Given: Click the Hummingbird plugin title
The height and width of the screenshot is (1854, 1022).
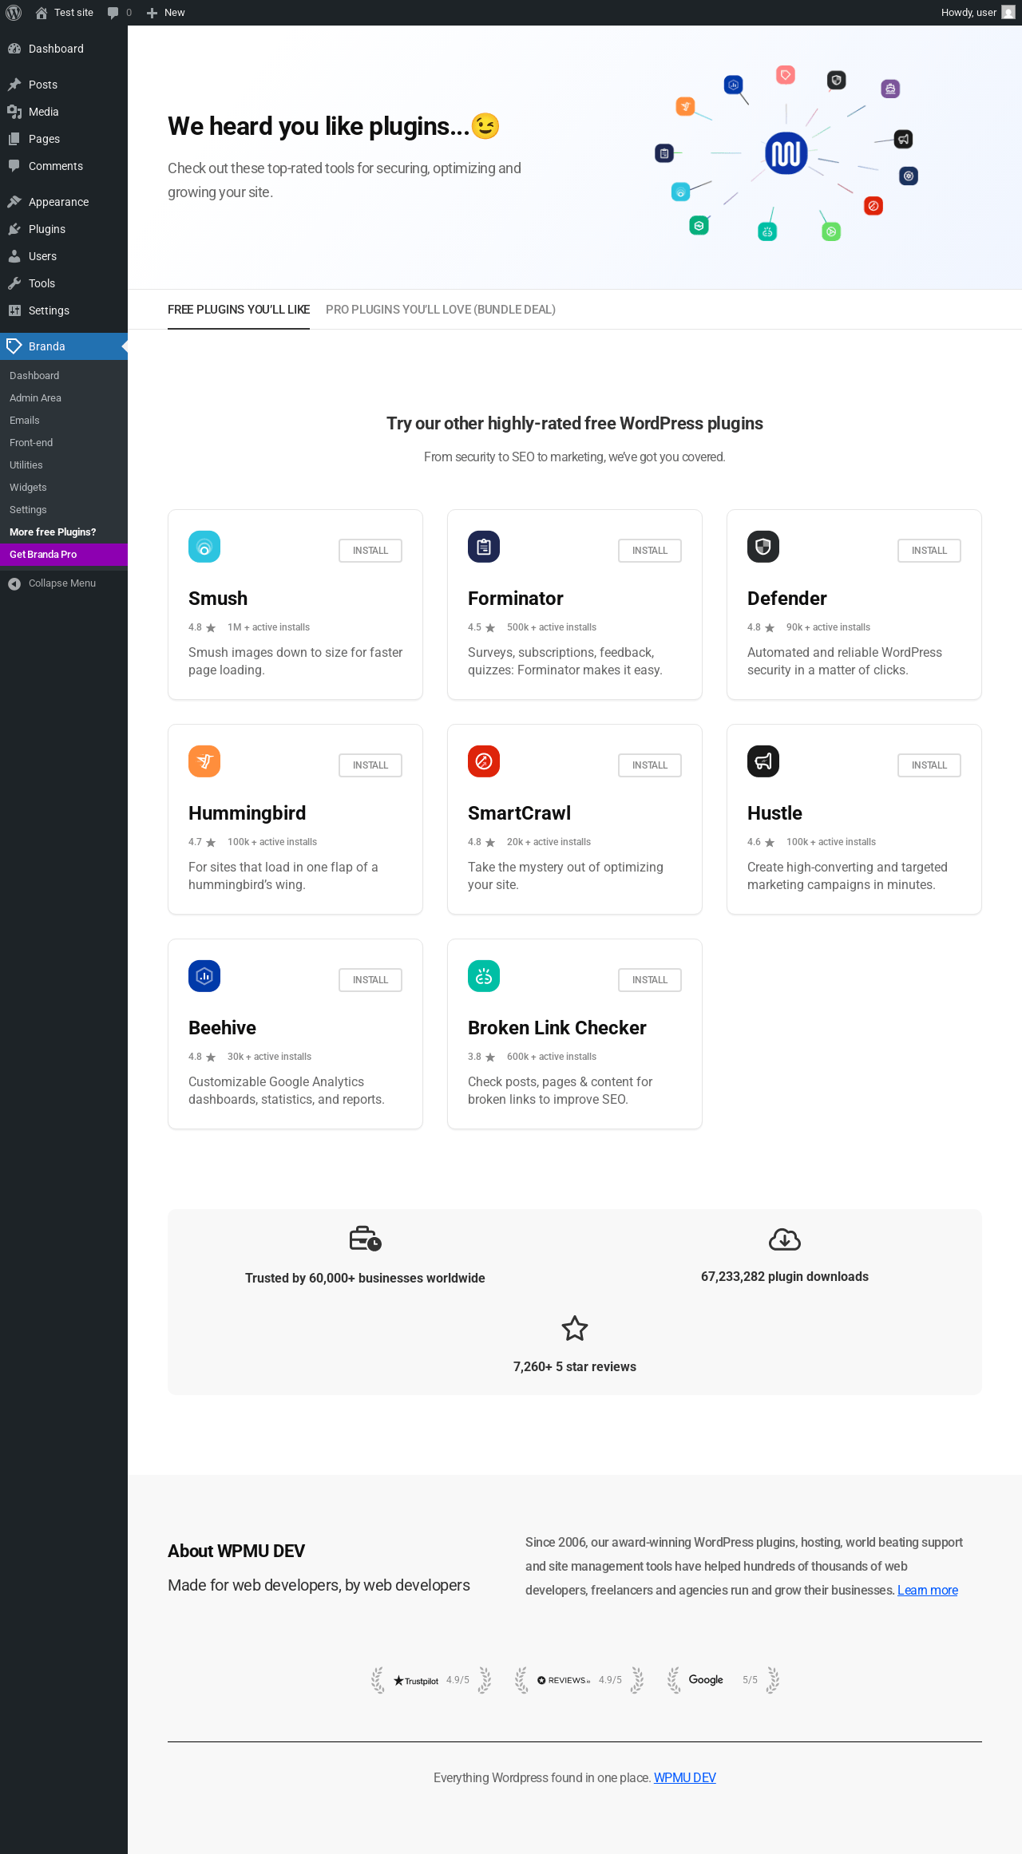Looking at the screenshot, I should [248, 813].
